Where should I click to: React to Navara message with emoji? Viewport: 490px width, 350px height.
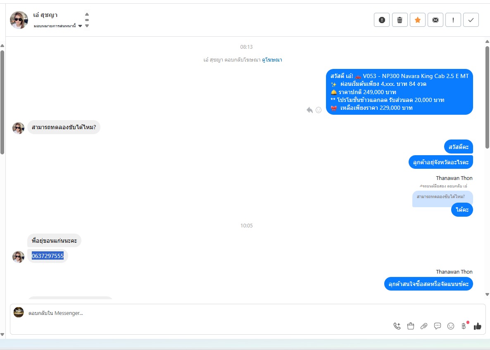click(x=319, y=110)
